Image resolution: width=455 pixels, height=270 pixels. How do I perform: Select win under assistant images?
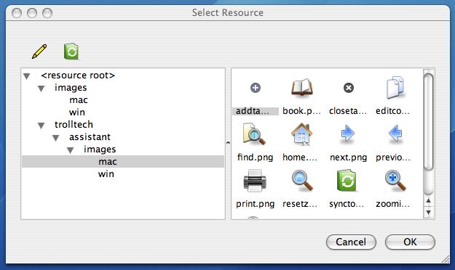coord(106,174)
